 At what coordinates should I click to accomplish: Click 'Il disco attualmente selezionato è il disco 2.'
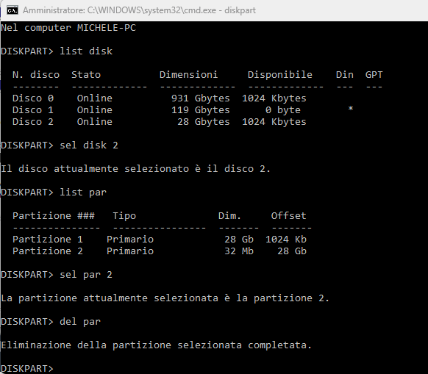pyautogui.click(x=135, y=168)
